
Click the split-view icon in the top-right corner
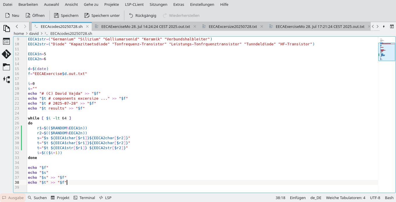tap(391, 26)
